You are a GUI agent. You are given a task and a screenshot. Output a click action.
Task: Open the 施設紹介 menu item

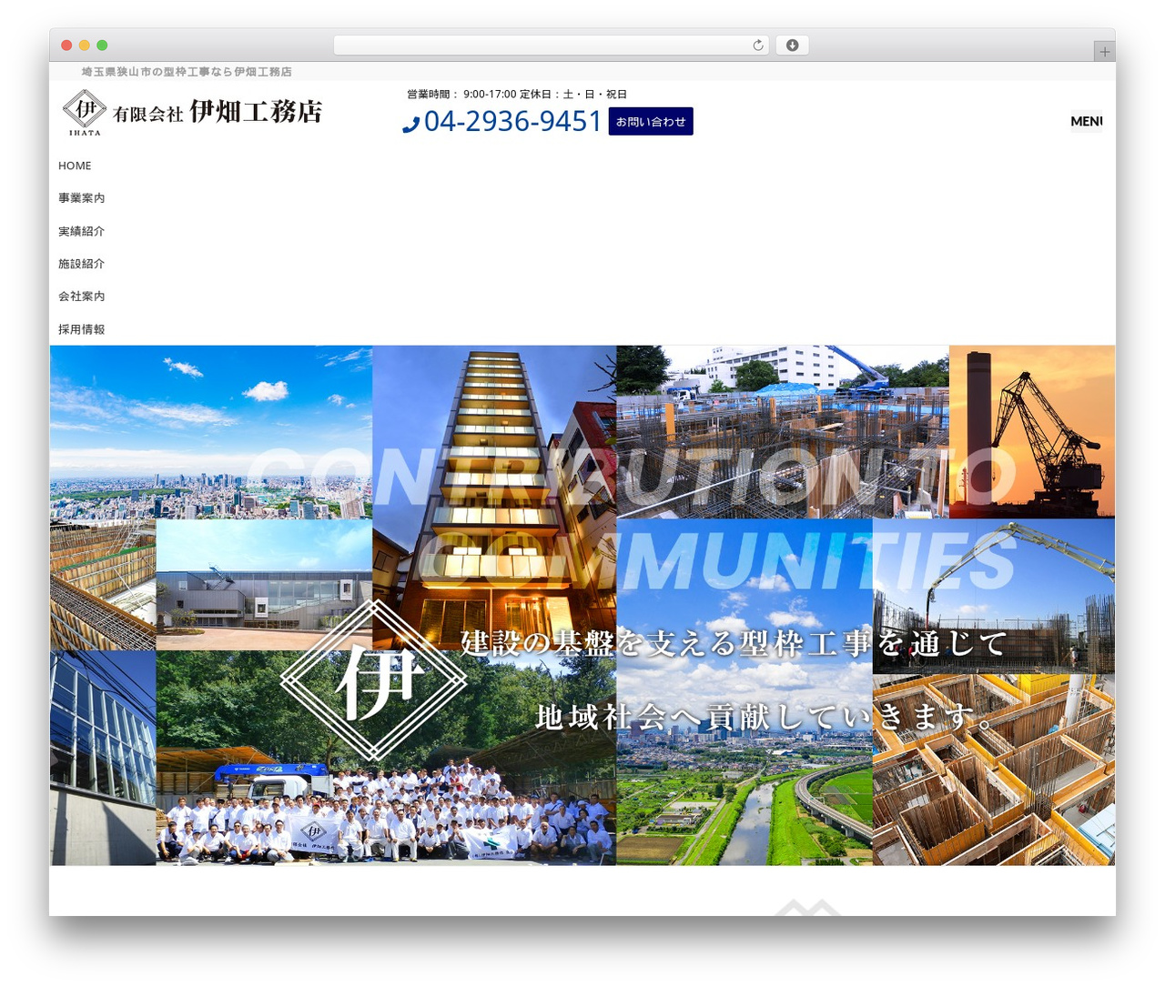81,264
